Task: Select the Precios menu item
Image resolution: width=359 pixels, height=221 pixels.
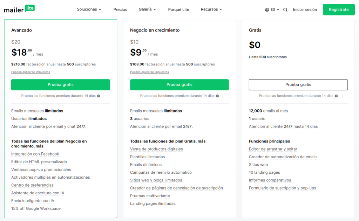Action: [x=120, y=9]
